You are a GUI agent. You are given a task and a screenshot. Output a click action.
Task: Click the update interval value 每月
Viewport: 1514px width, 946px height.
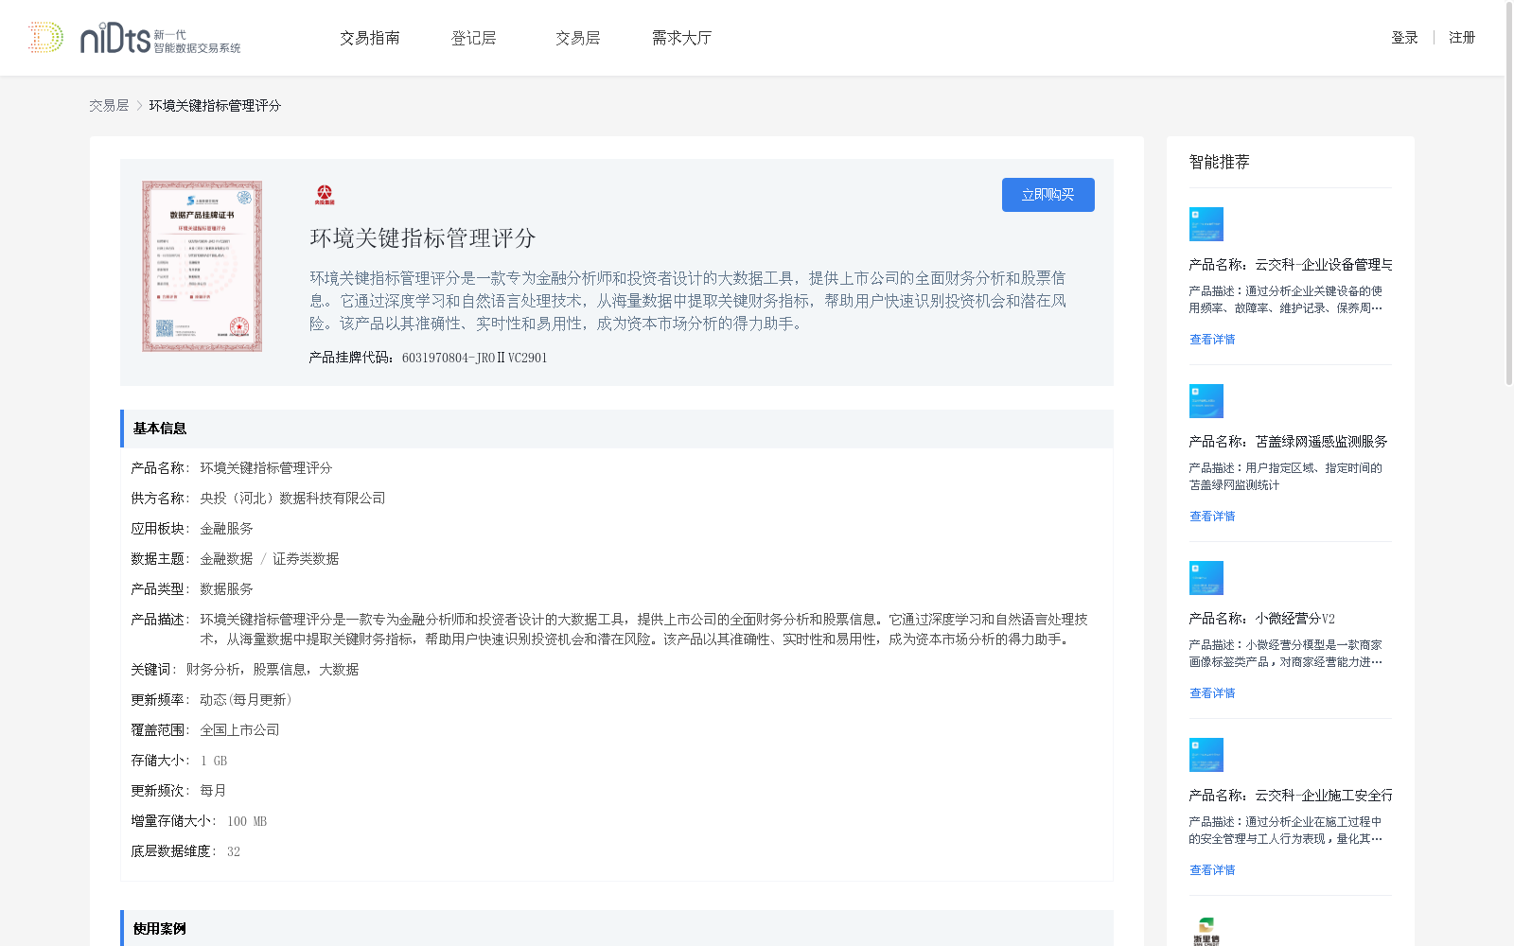[213, 791]
